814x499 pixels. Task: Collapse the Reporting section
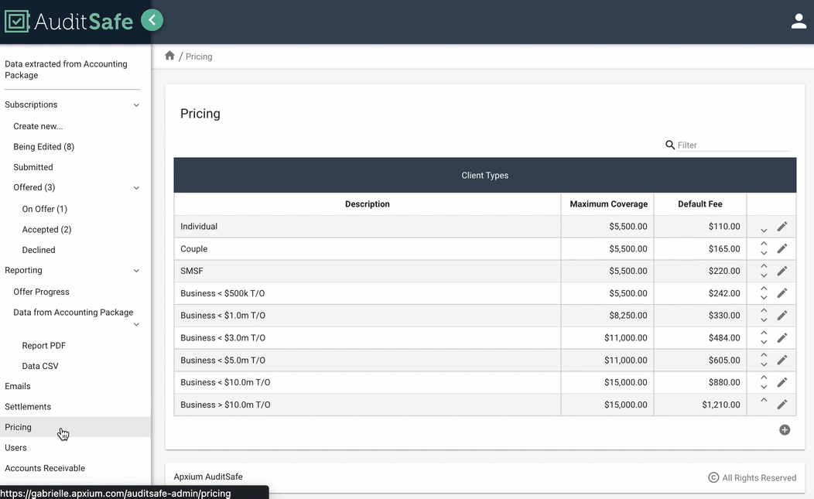pos(136,270)
